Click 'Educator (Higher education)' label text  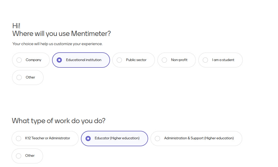tap(117, 138)
